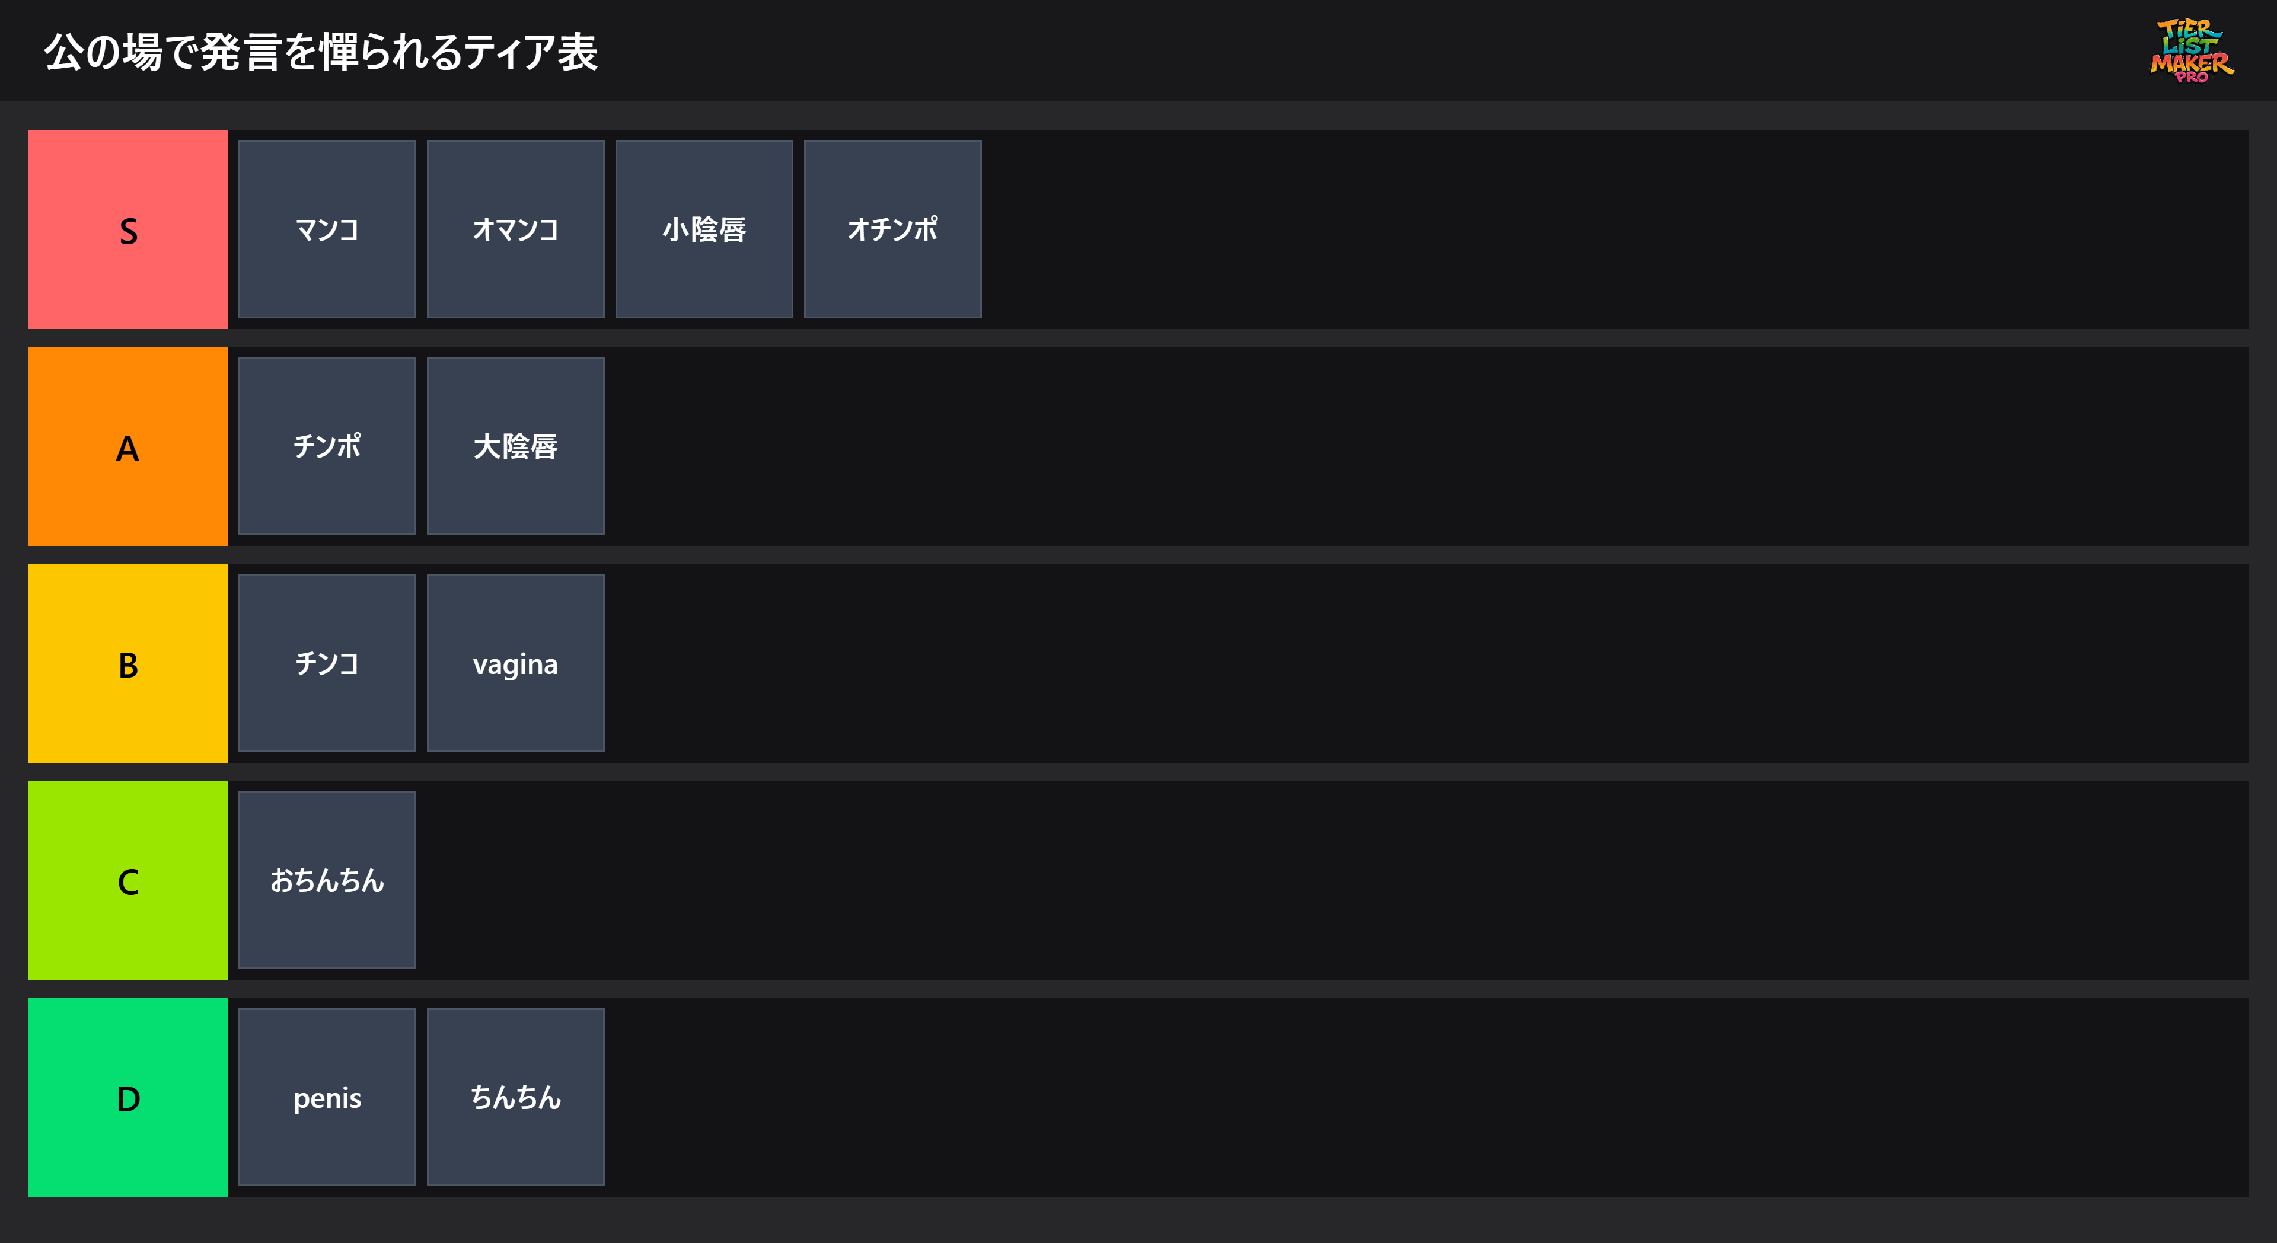Select the red S tier label

coord(128,230)
